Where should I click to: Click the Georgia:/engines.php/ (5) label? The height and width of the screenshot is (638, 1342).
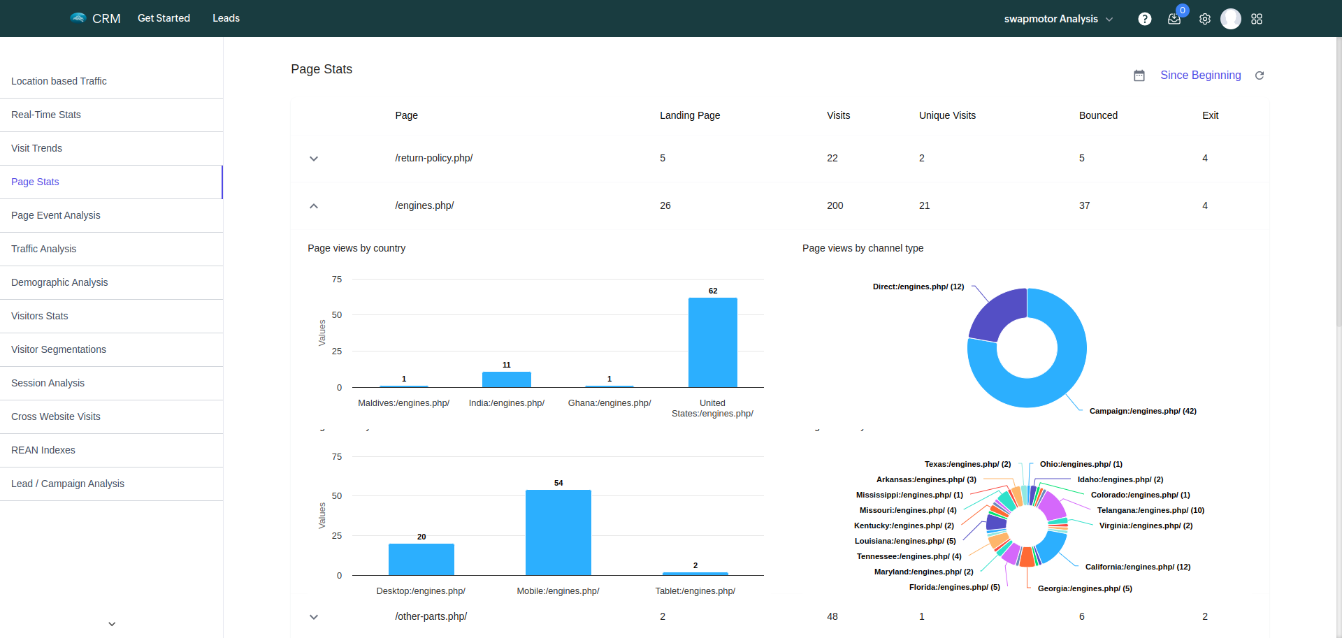pos(1085,588)
